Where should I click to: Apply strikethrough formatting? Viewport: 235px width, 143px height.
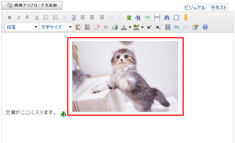(x=27, y=17)
